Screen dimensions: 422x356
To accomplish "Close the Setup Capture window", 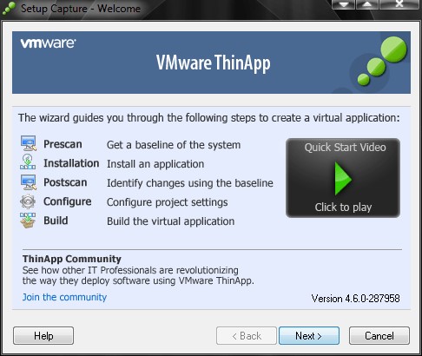I will [399, 4].
